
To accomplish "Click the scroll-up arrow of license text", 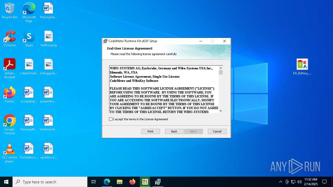I will coord(221,68).
